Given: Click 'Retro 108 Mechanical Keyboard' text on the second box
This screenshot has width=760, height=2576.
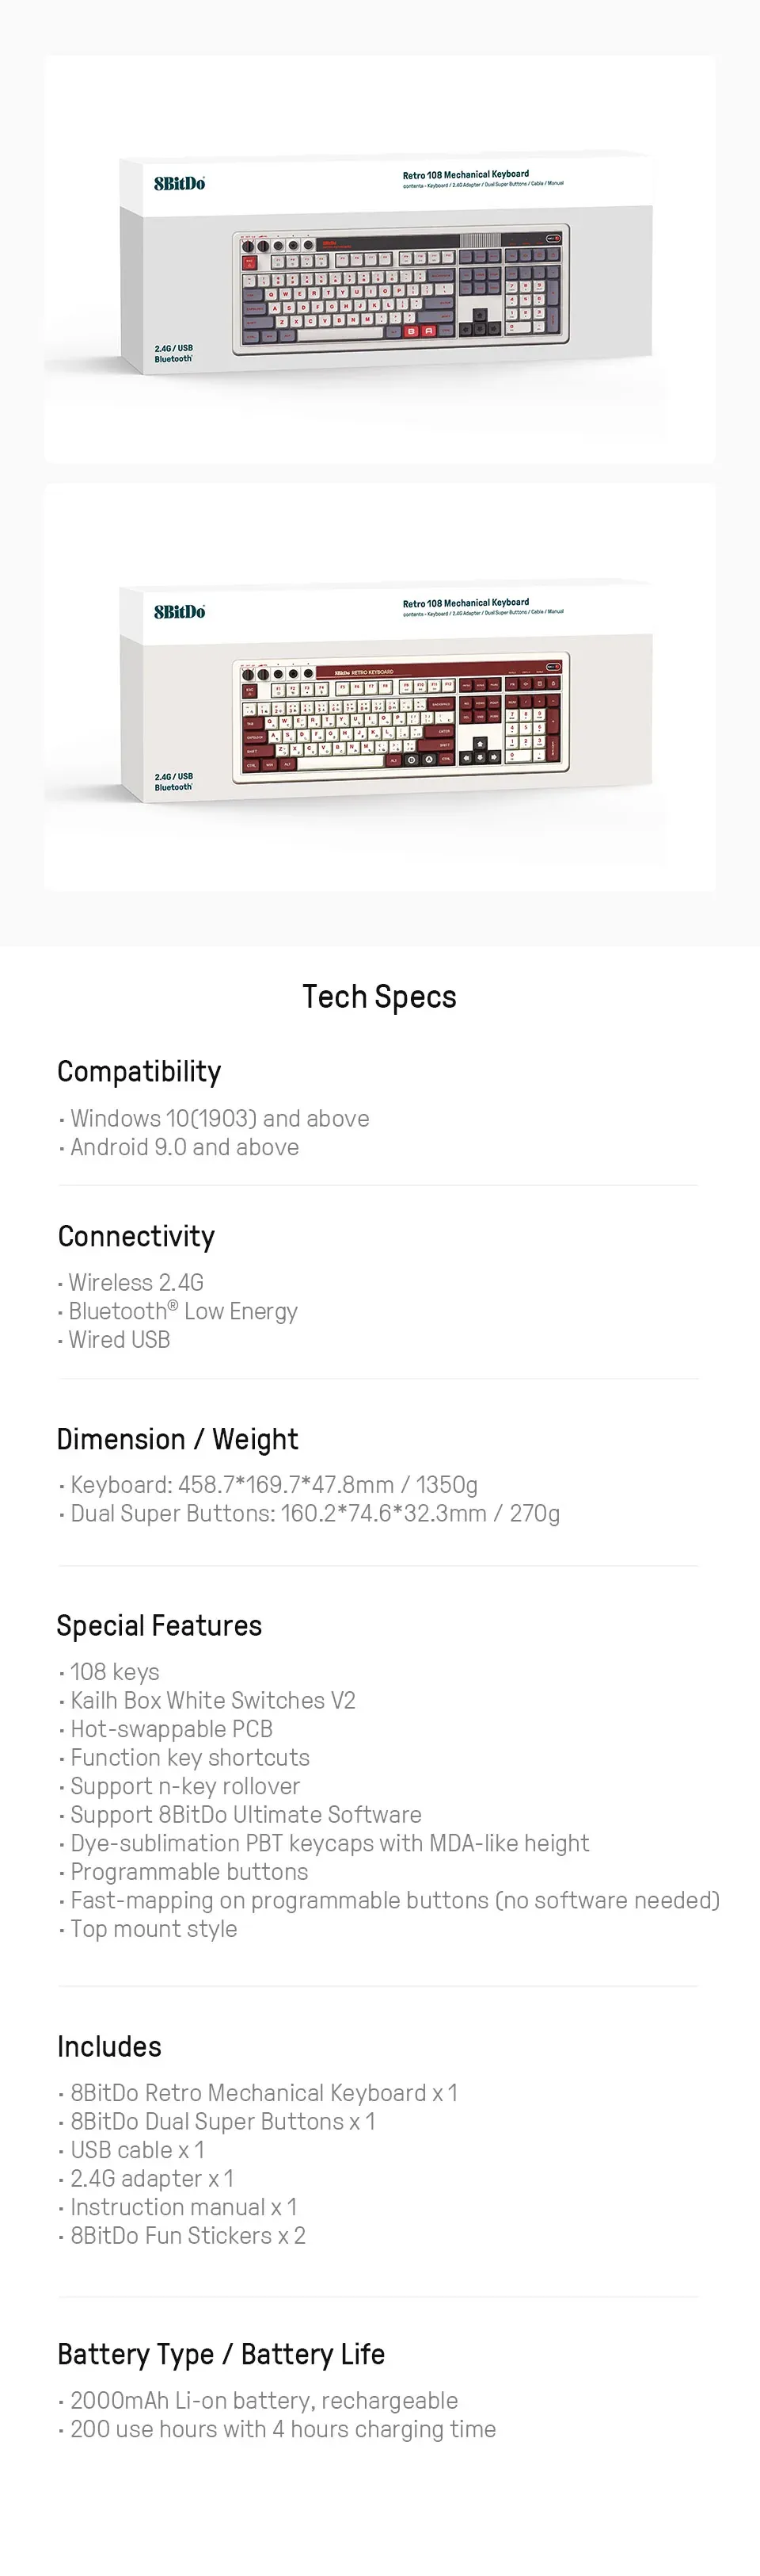Looking at the screenshot, I should (465, 603).
